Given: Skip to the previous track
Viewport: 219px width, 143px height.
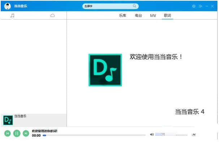Looking at the screenshot, I should 8,133.
